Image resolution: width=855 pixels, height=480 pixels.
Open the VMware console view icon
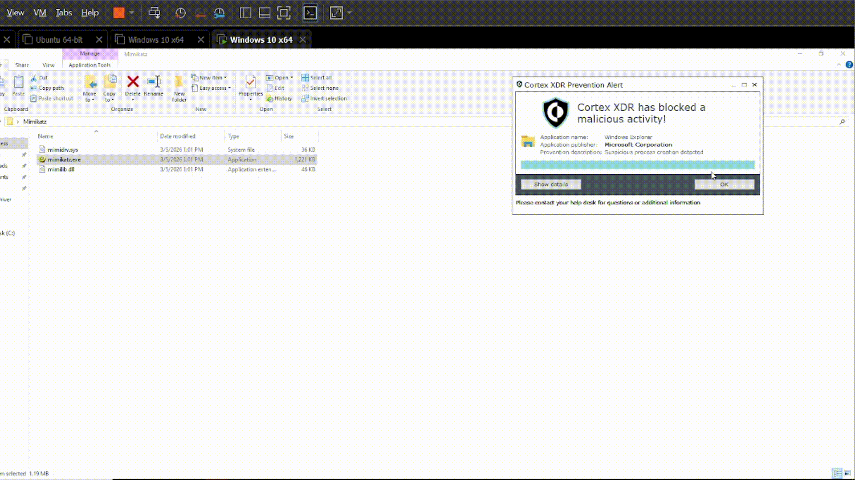click(310, 13)
